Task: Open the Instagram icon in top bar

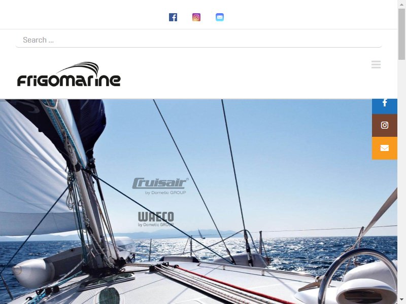Action: (x=196, y=17)
